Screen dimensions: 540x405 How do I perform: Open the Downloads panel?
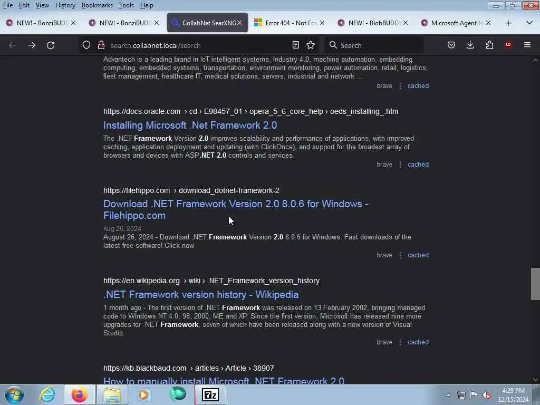pyautogui.click(x=470, y=45)
